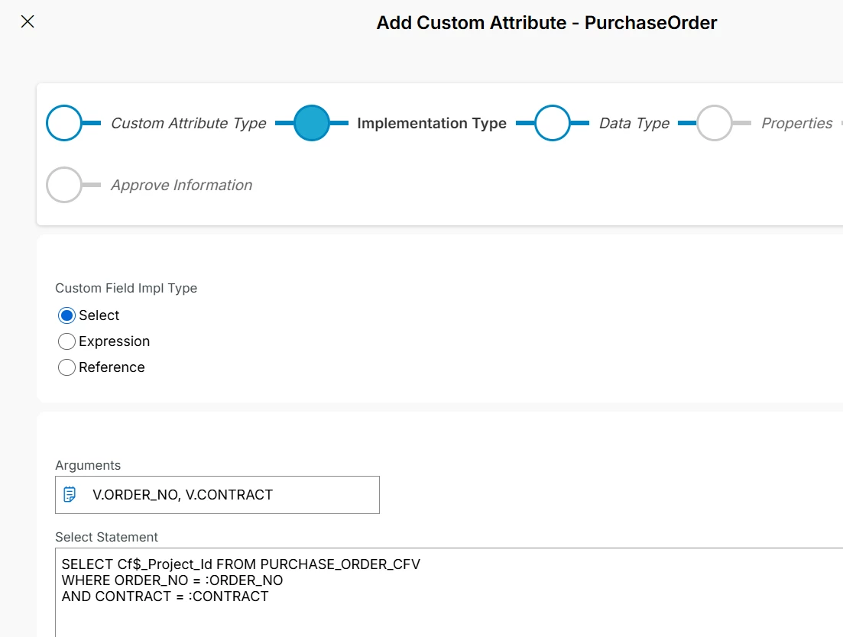This screenshot has width=843, height=637.
Task: Click the Custom Attribute Type step circle
Action: [64, 123]
